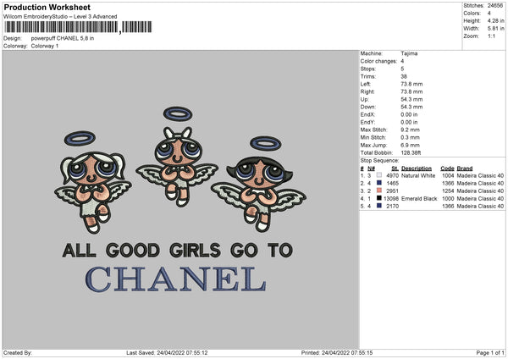Click the halo above the left pigtailed character
508x359 pixels.
pyautogui.click(x=80, y=138)
